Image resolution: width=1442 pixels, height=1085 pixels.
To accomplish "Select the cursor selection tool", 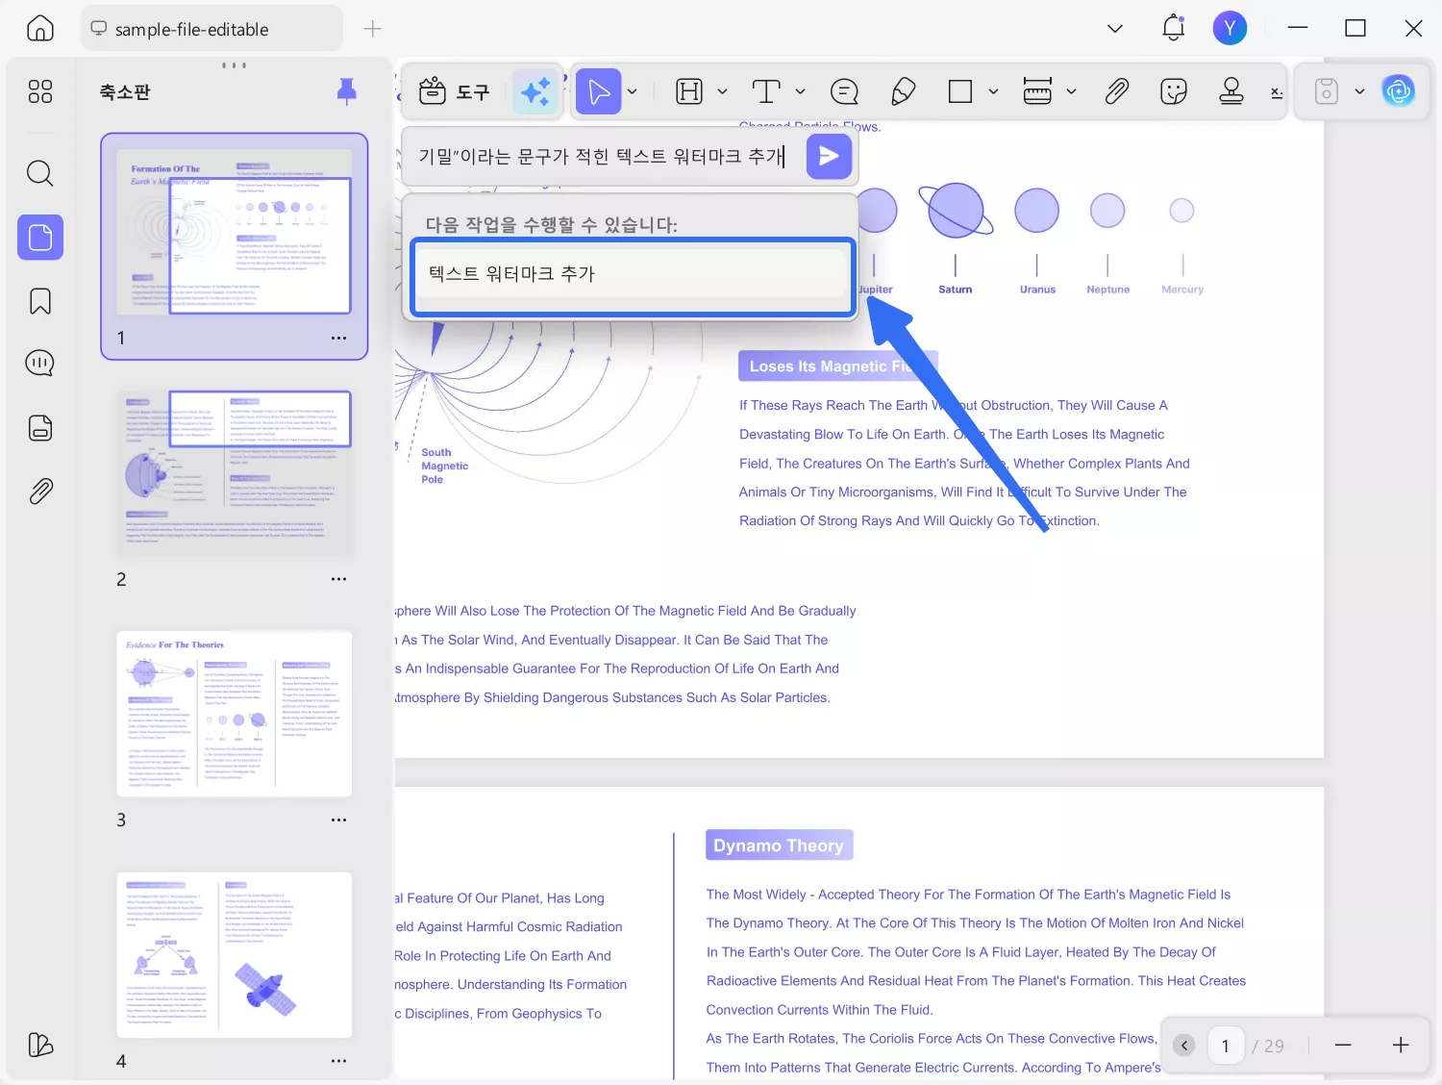I will coord(598,91).
